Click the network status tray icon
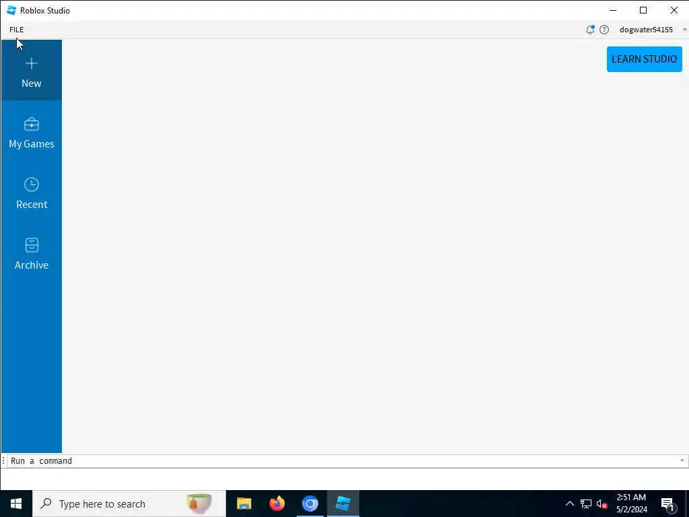The width and height of the screenshot is (689, 517). tap(586, 504)
